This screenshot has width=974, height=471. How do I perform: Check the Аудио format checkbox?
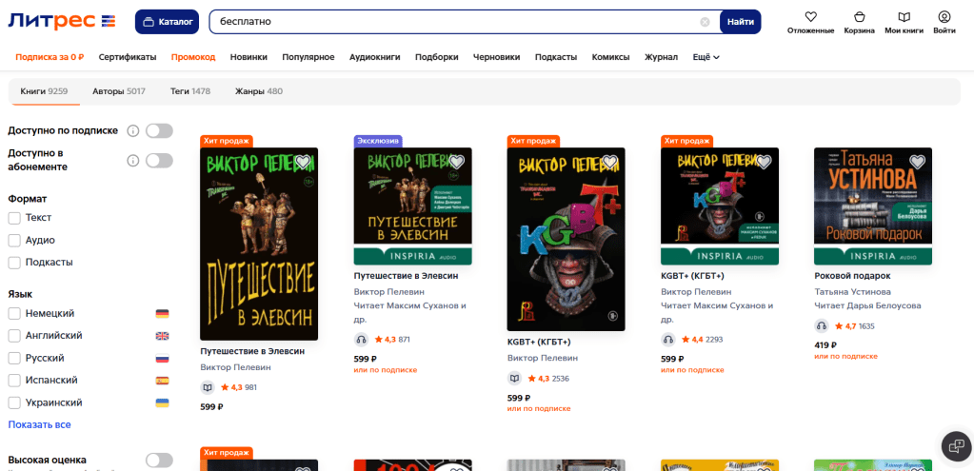(14, 240)
